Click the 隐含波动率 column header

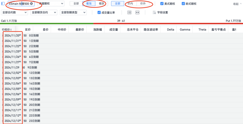(151, 30)
